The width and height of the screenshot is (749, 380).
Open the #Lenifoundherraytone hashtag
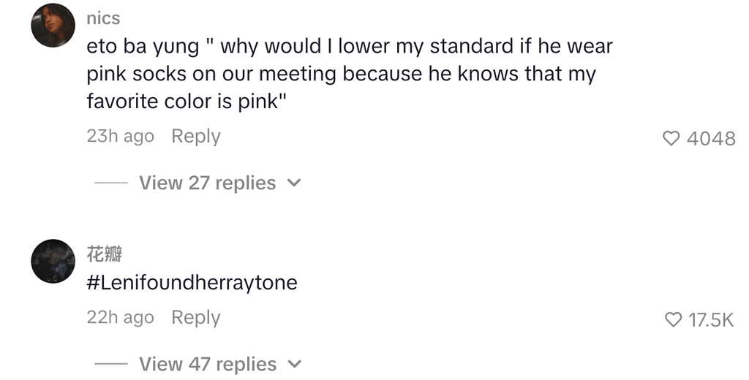point(192,283)
